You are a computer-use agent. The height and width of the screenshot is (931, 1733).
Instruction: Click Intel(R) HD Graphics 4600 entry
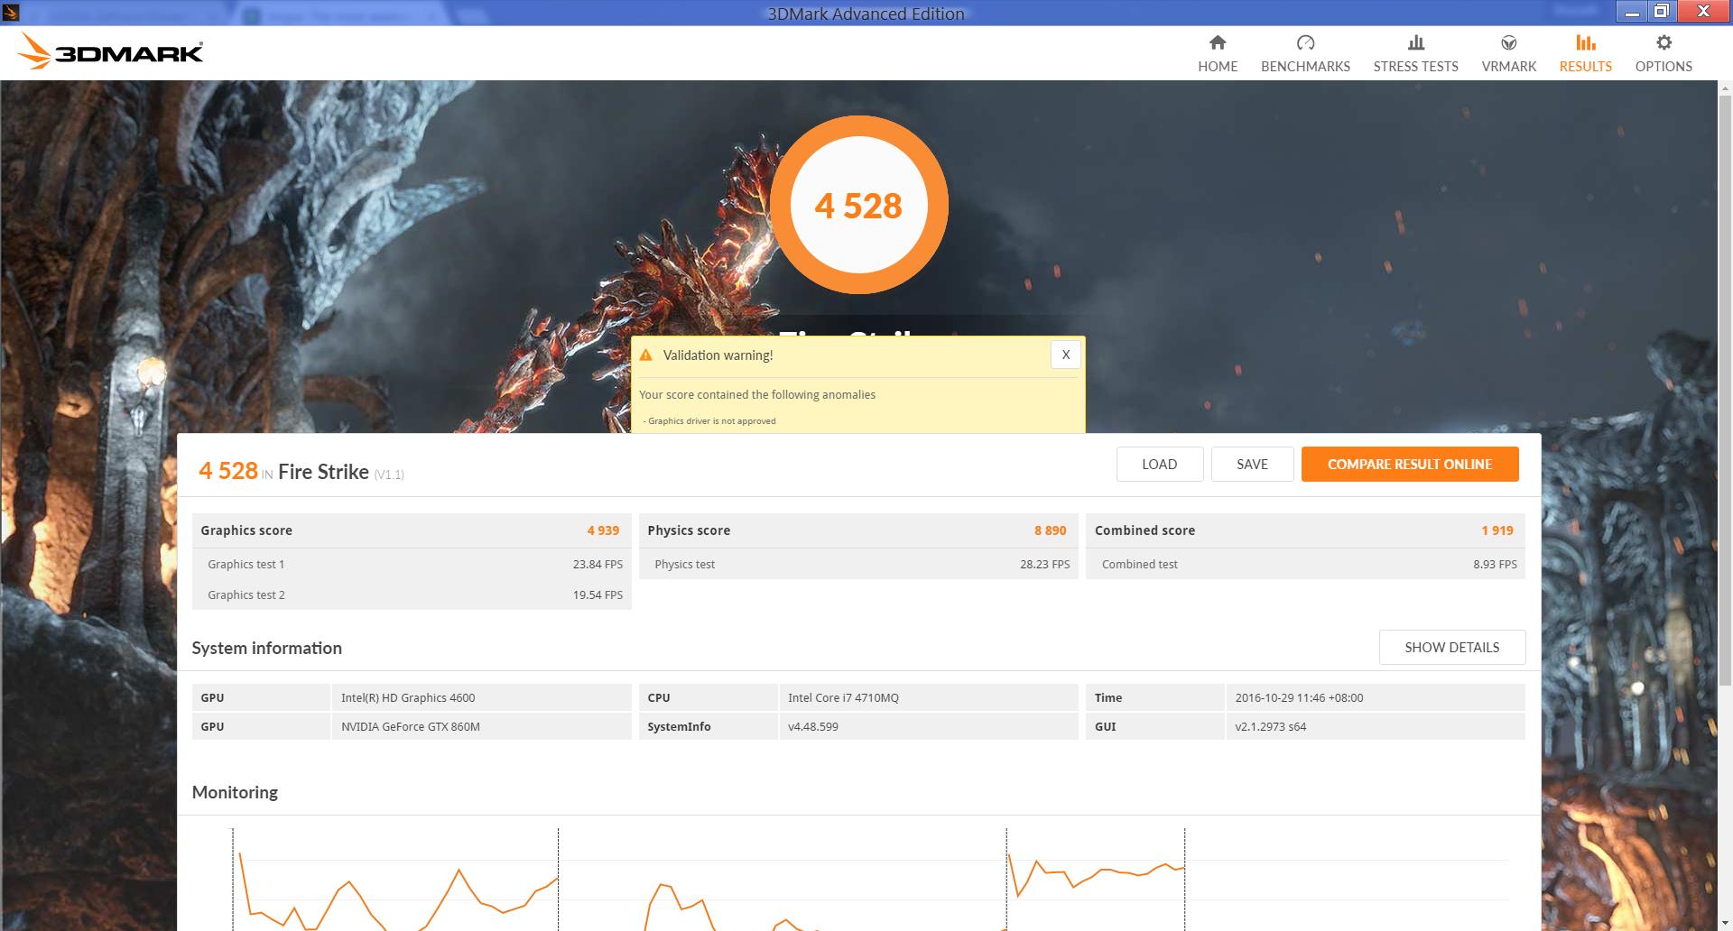click(x=408, y=697)
